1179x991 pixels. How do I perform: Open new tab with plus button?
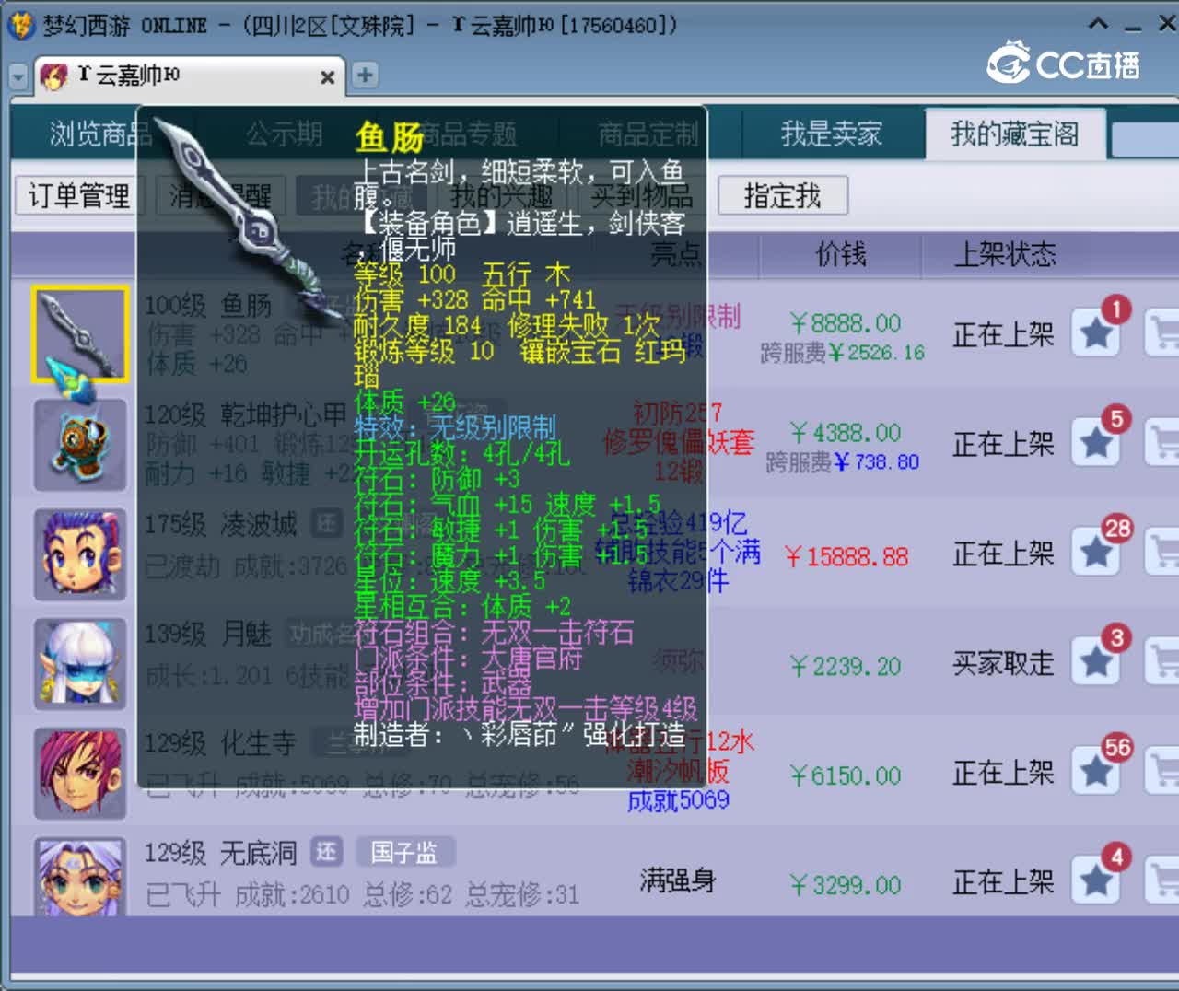pyautogui.click(x=365, y=76)
